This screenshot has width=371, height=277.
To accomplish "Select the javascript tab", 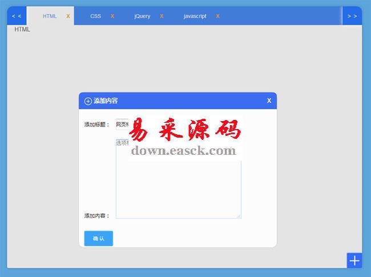I will coord(195,16).
